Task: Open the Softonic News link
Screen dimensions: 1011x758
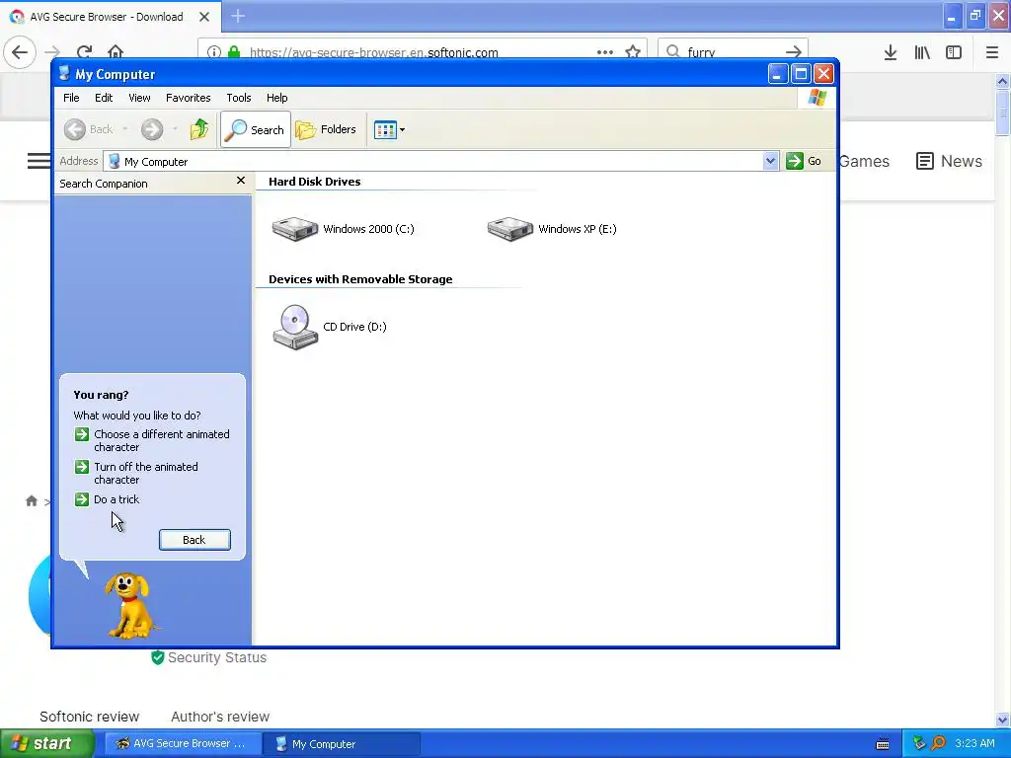Action: pyautogui.click(x=949, y=161)
